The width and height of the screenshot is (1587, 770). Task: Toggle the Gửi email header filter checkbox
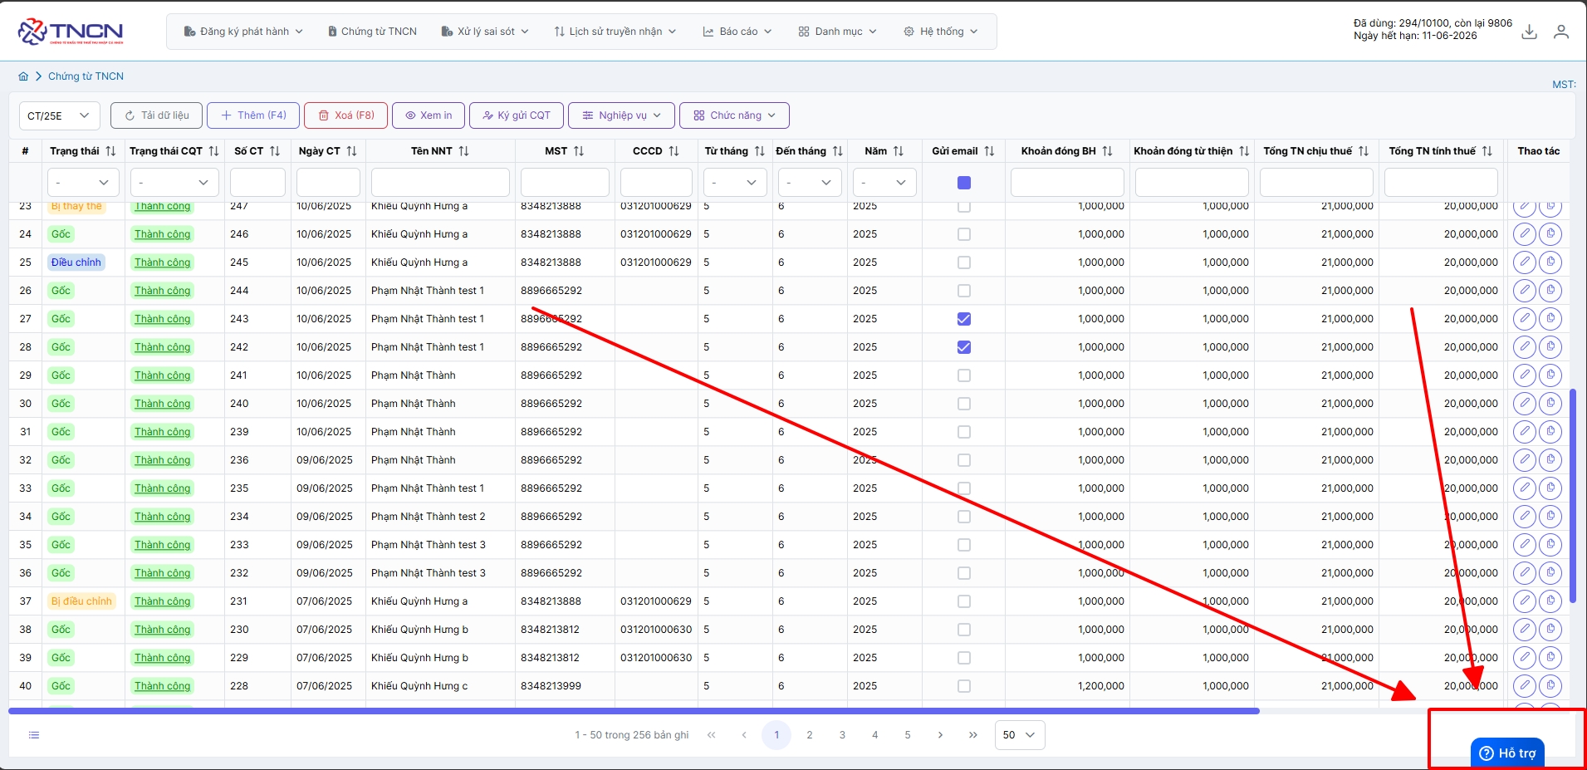pyautogui.click(x=964, y=183)
